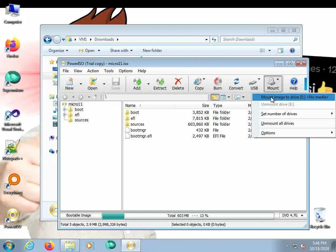This screenshot has height=252, width=336.
Task: Open the DVD 4.7G media size dropdown
Action: (x=293, y=215)
